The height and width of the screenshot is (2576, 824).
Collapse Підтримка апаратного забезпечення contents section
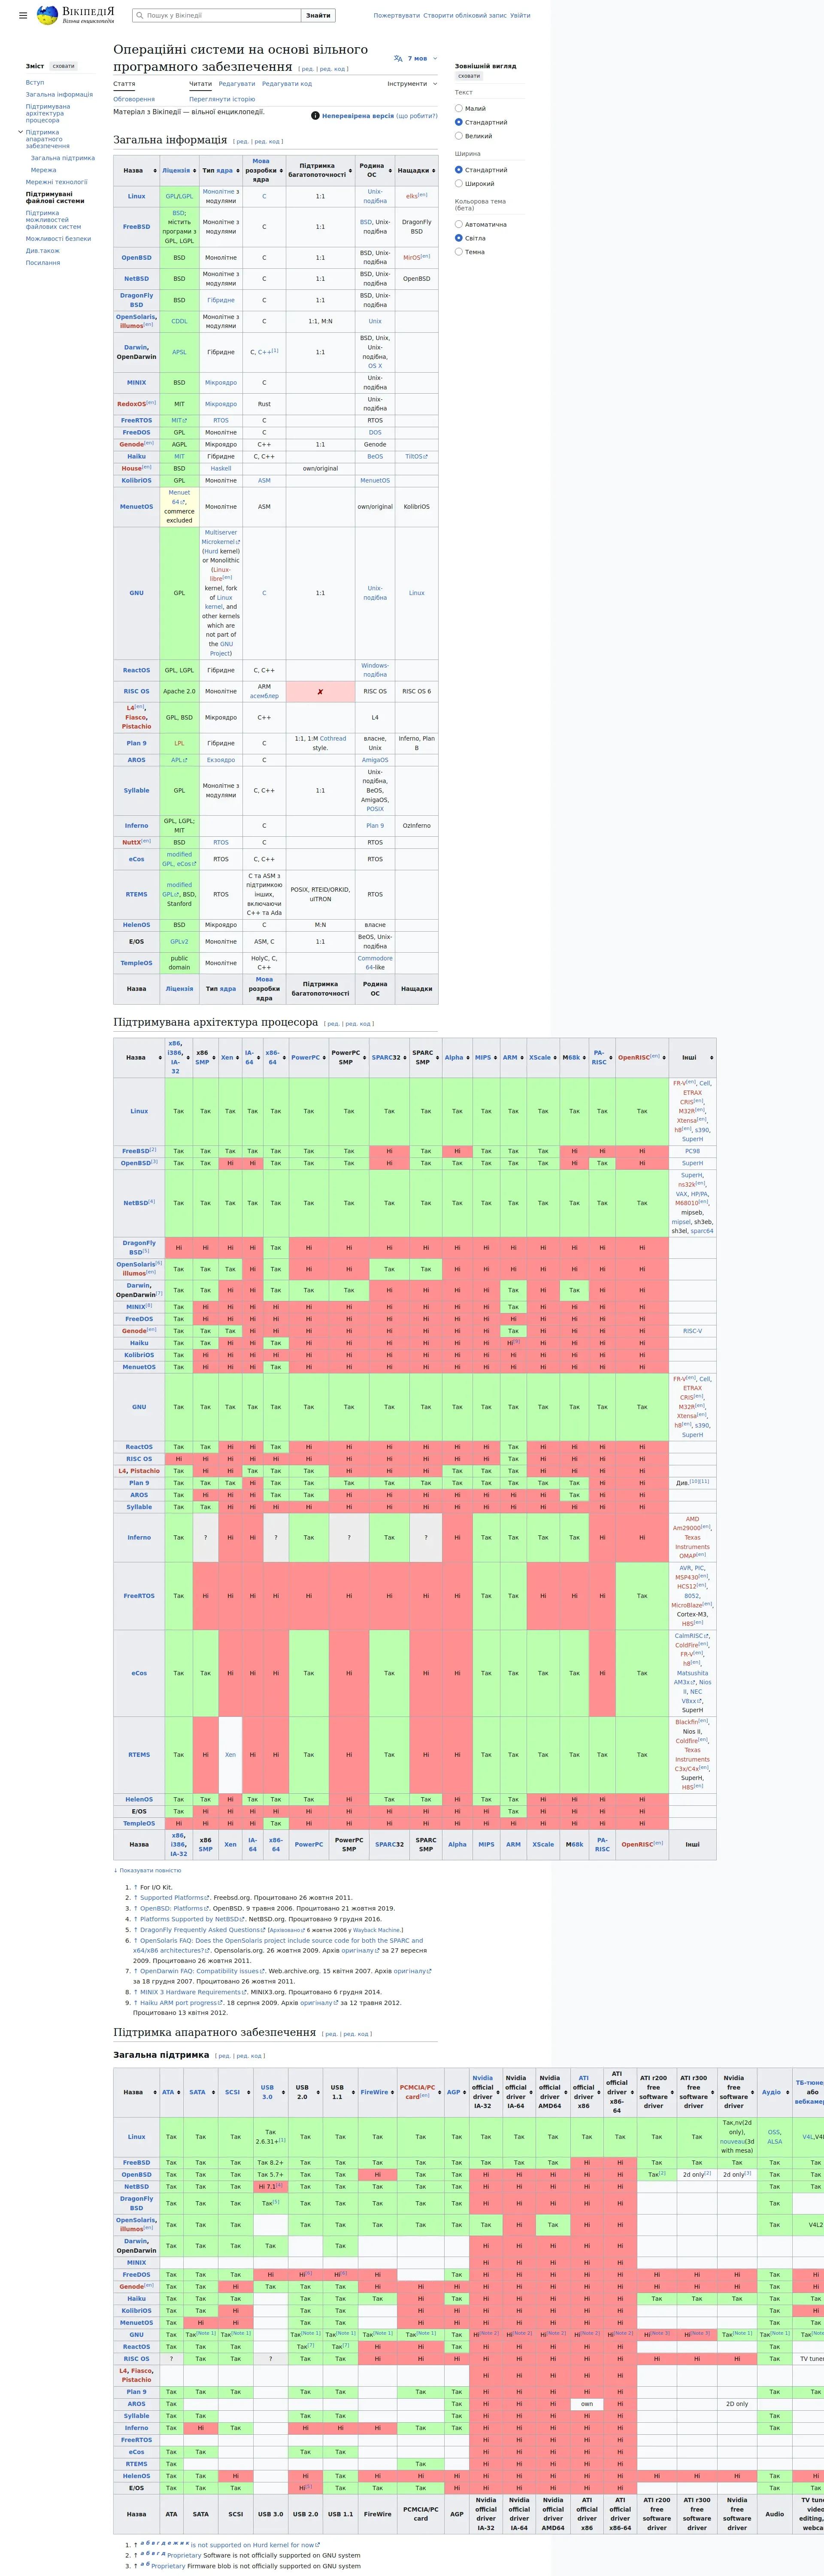20,132
